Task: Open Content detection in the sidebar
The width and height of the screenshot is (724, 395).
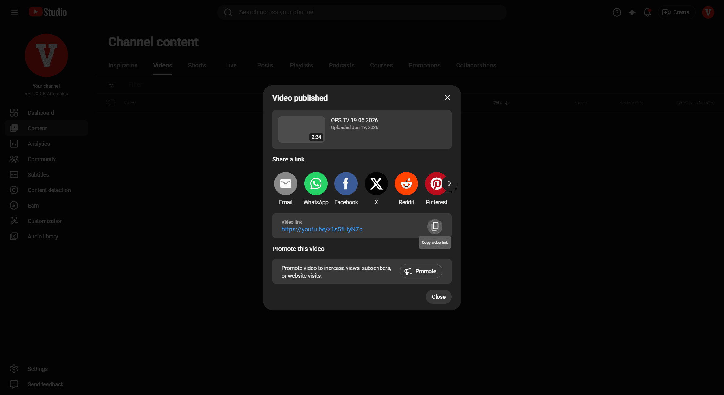Action: (46, 190)
